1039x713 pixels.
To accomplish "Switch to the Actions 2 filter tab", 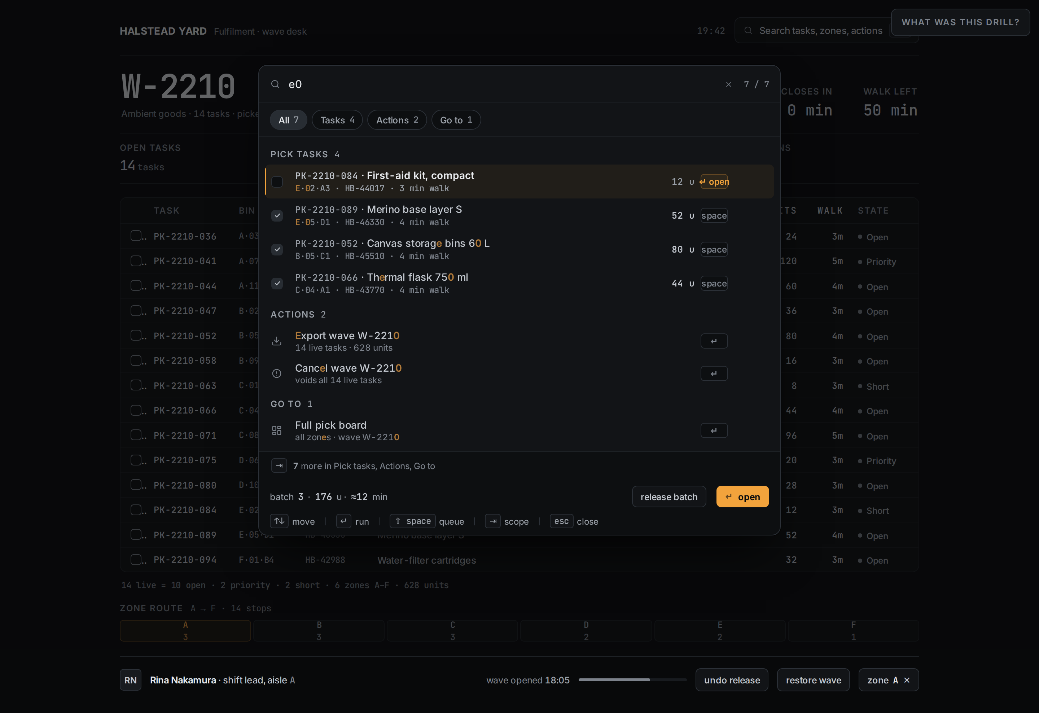I will [397, 120].
